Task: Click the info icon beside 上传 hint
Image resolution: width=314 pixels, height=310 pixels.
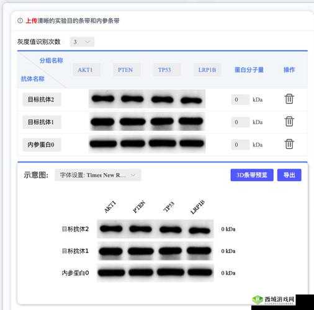Action: (20, 20)
